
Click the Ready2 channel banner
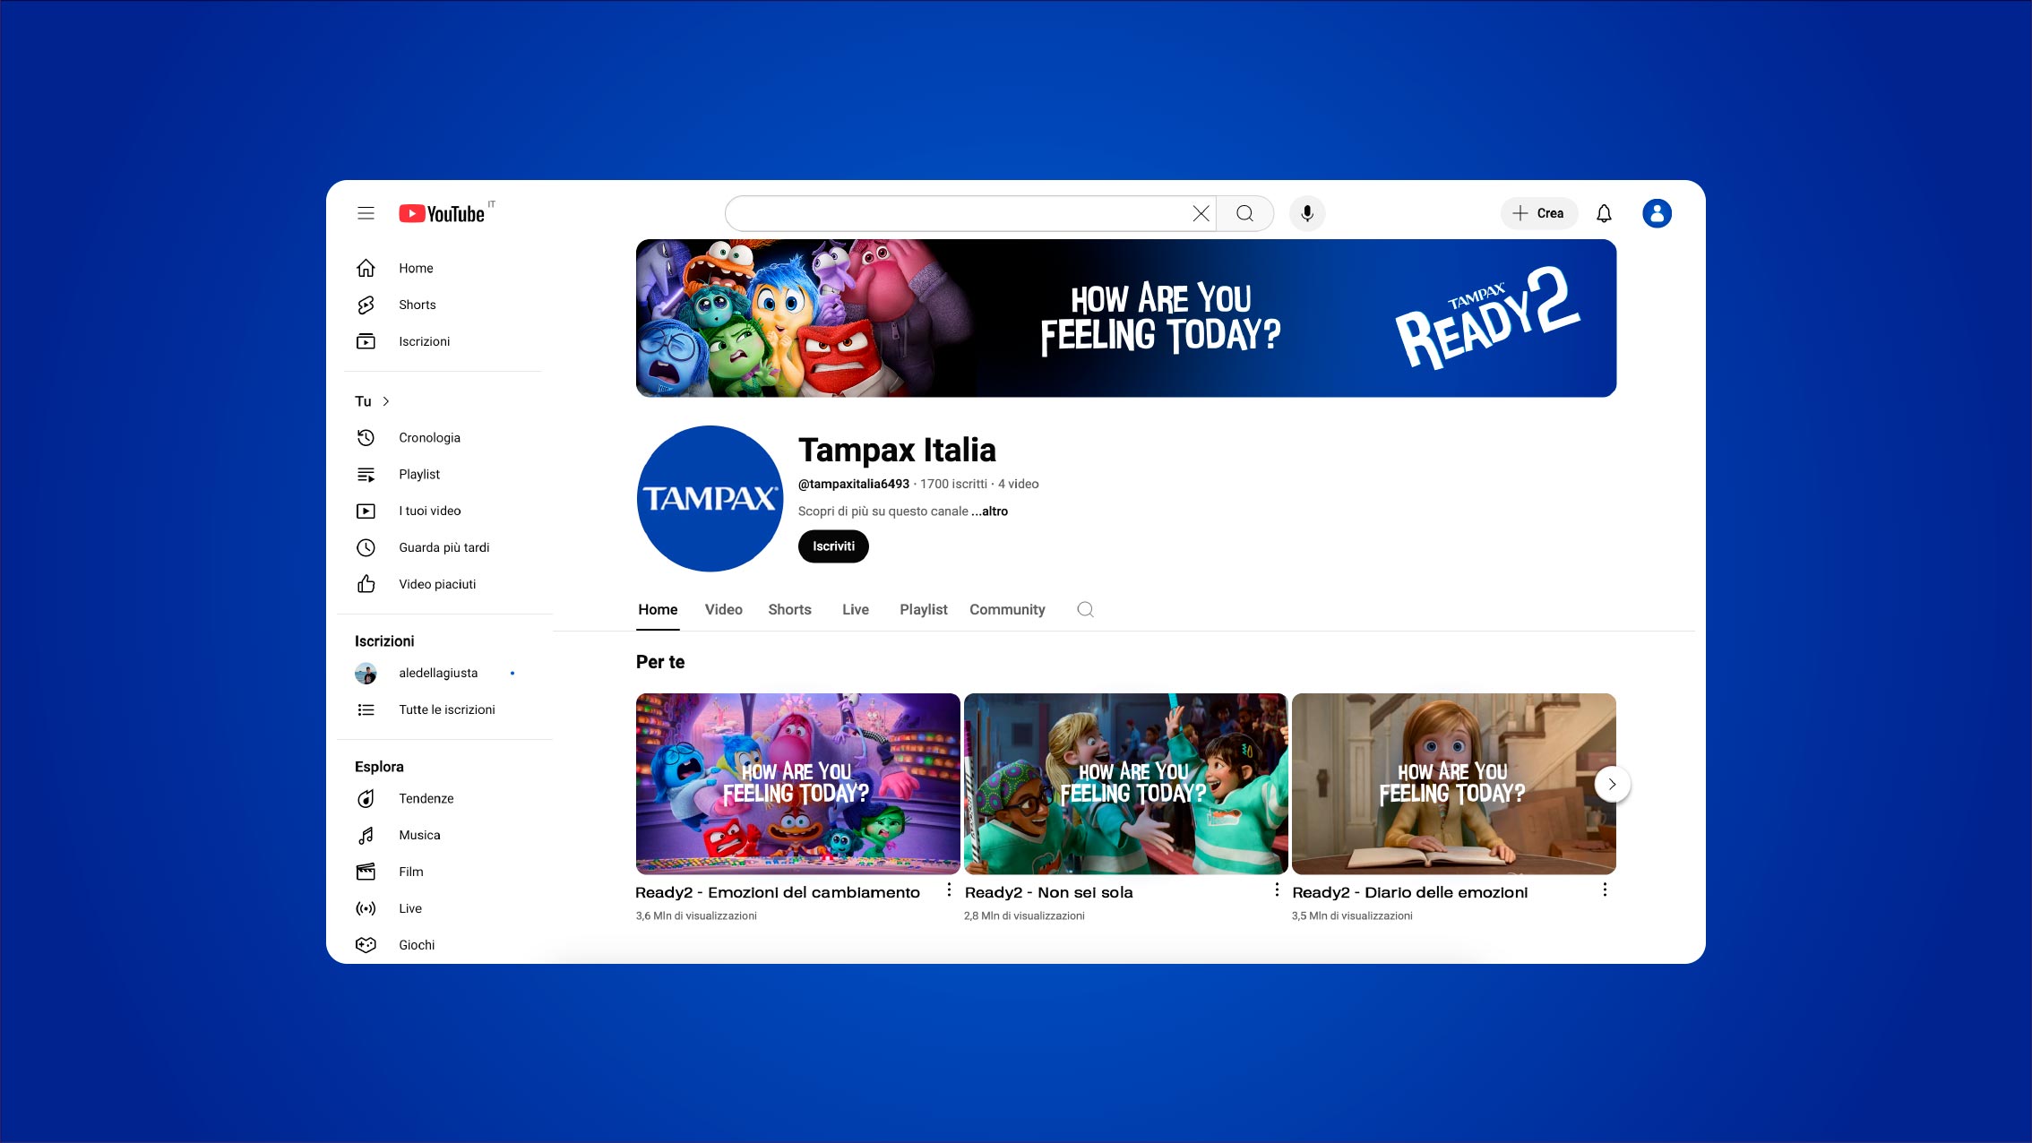pos(1126,318)
